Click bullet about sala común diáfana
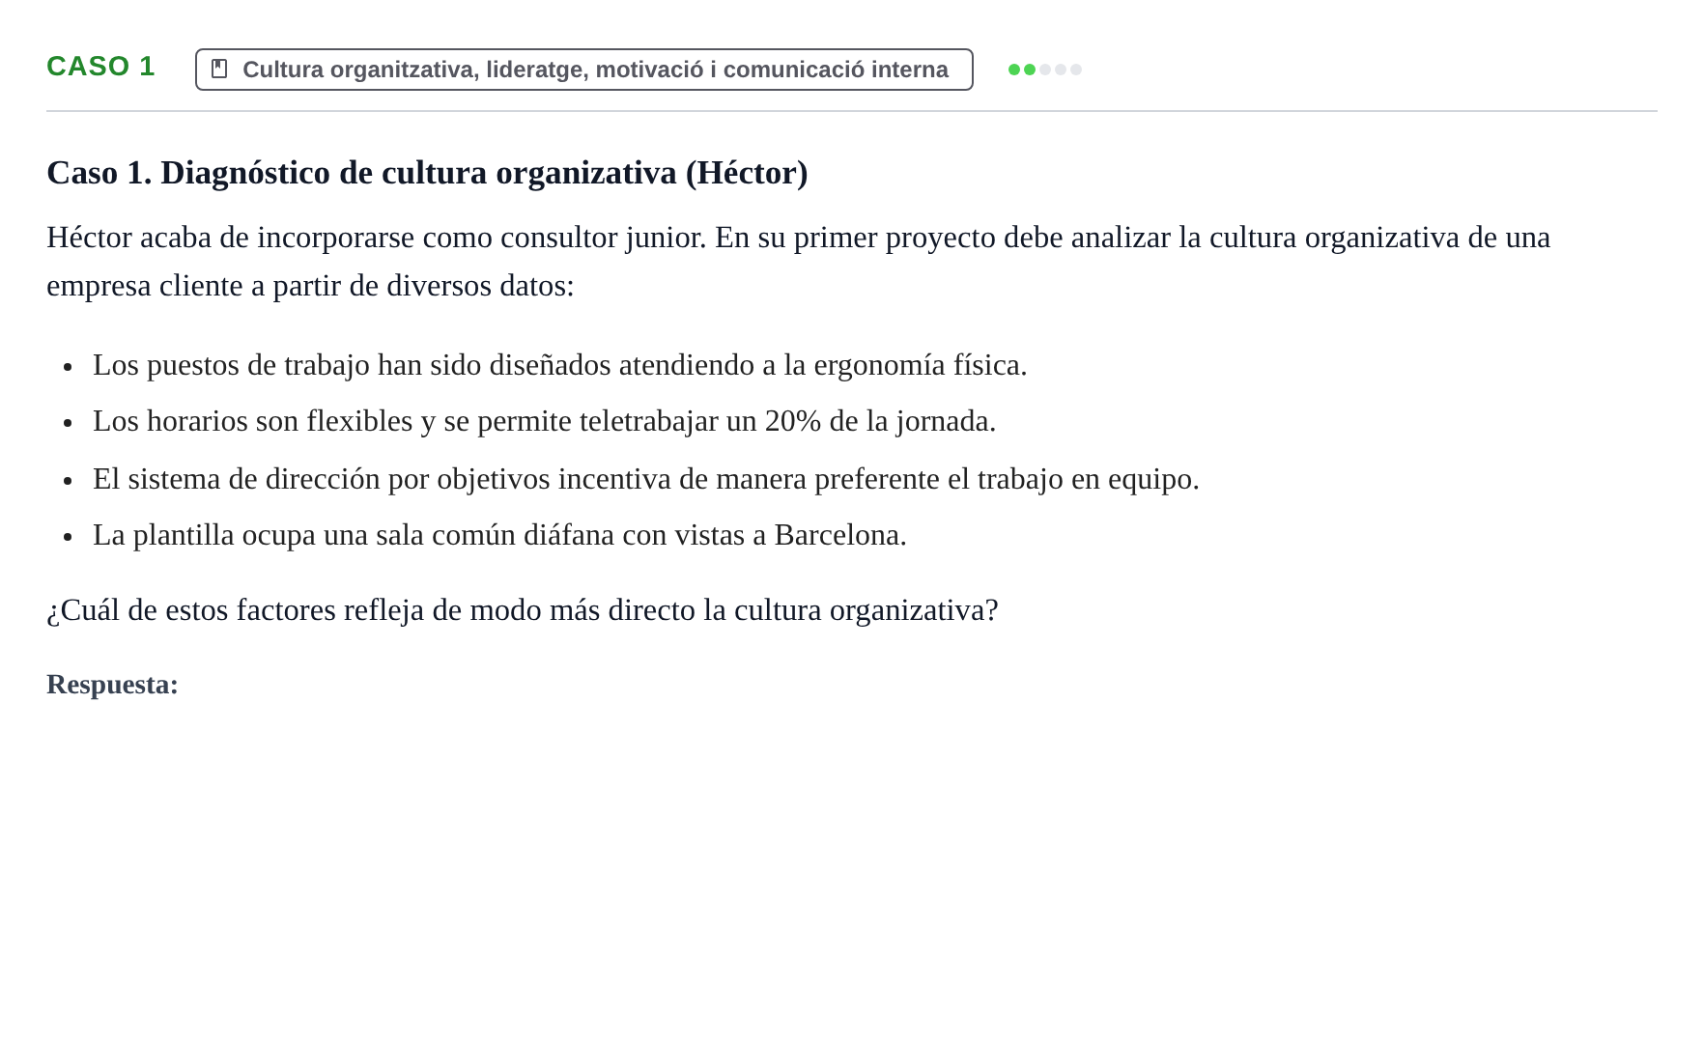Image resolution: width=1704 pixels, height=1041 pixels. [499, 535]
